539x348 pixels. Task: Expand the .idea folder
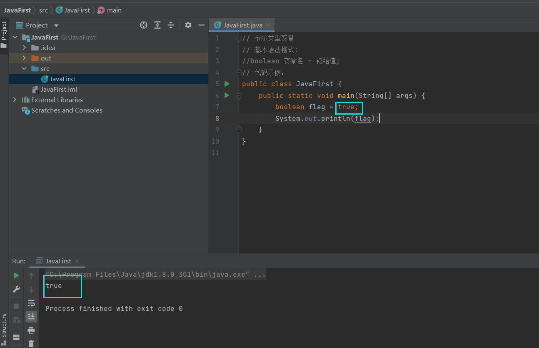pyautogui.click(x=24, y=48)
